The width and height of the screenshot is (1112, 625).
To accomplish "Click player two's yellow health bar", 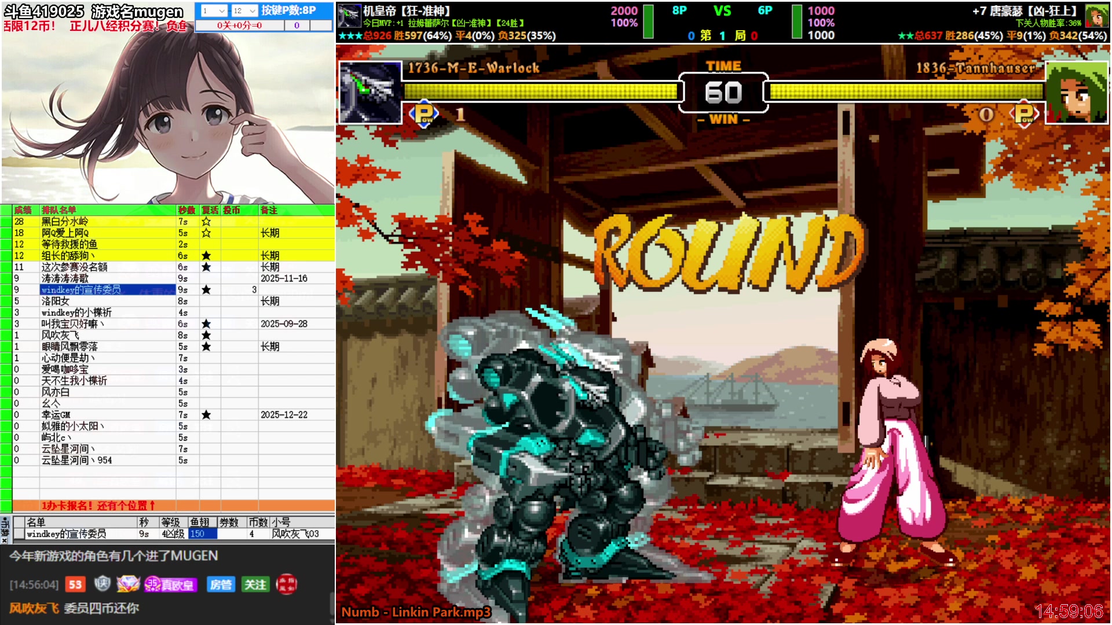I will tap(906, 91).
